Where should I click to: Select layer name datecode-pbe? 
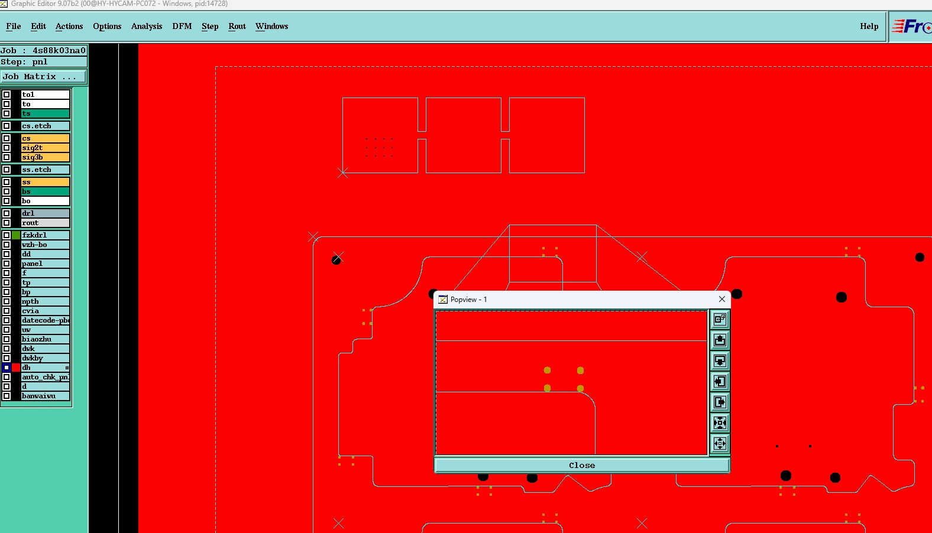[x=46, y=320]
